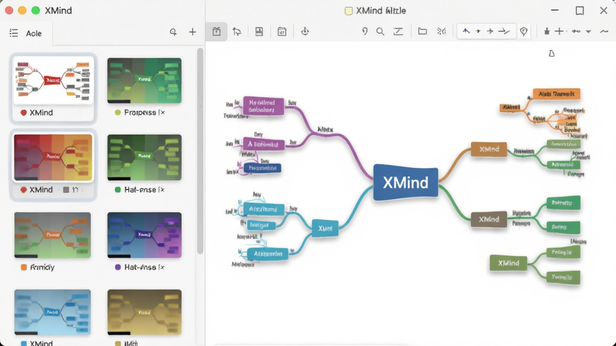Select the dark blue subtopic on left
This screenshot has width=616, height=346.
pos(262,168)
